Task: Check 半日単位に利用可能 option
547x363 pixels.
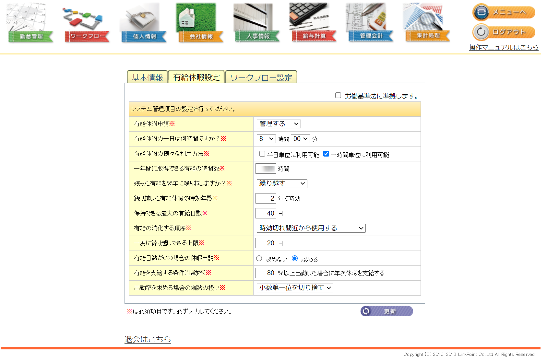Action: coord(262,154)
